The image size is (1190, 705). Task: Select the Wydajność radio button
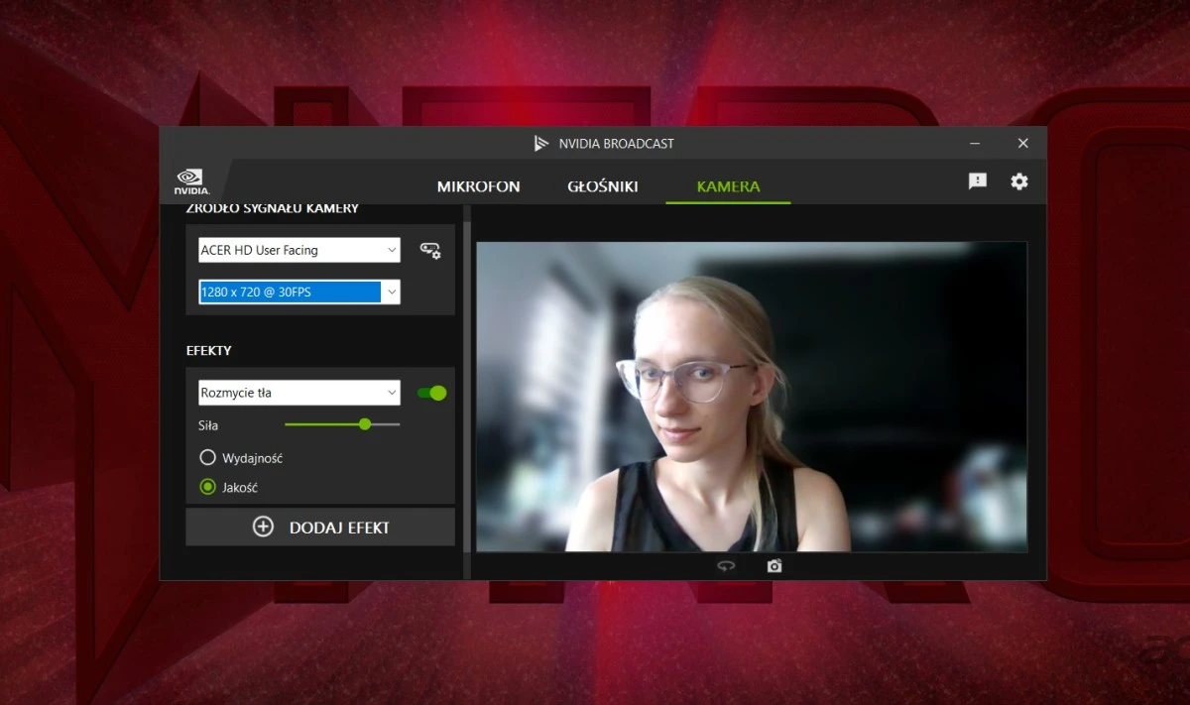(x=207, y=458)
